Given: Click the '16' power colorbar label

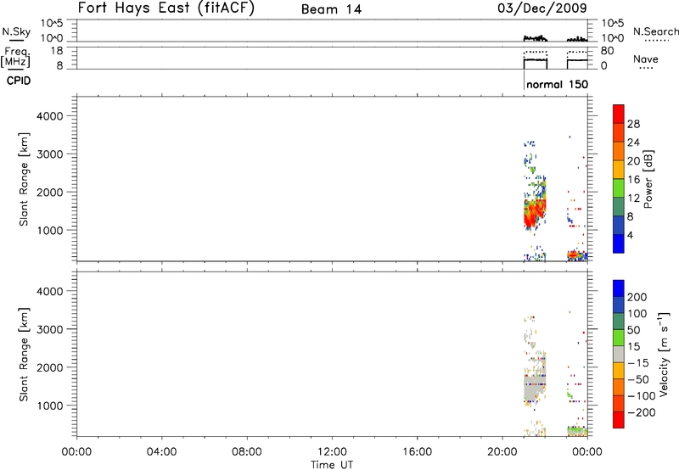Looking at the screenshot, I should tap(633, 180).
